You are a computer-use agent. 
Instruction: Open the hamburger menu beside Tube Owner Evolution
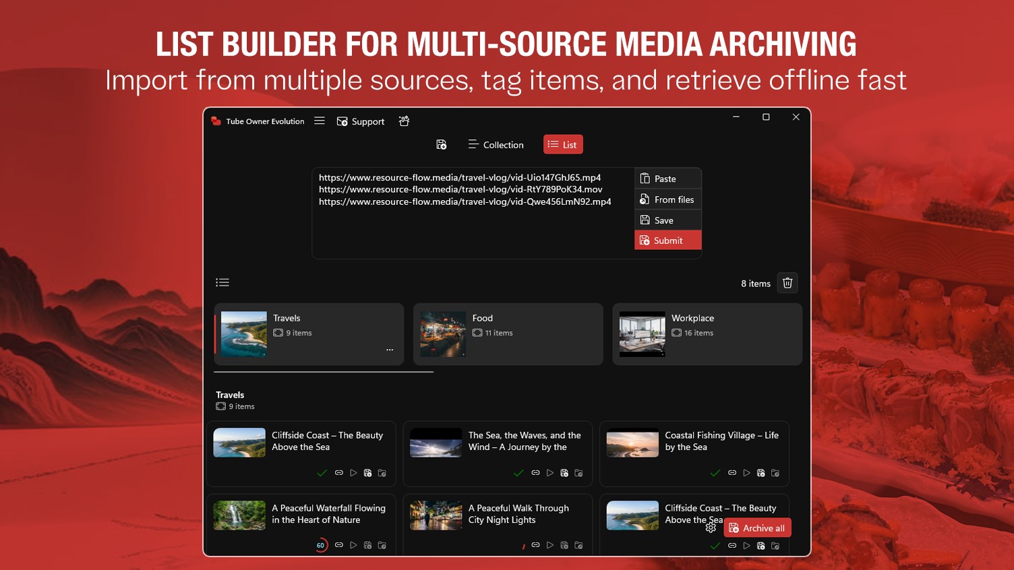coord(320,121)
